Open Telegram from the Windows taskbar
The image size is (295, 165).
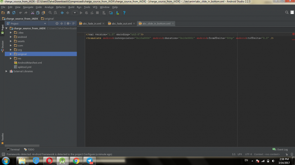(x=90, y=161)
